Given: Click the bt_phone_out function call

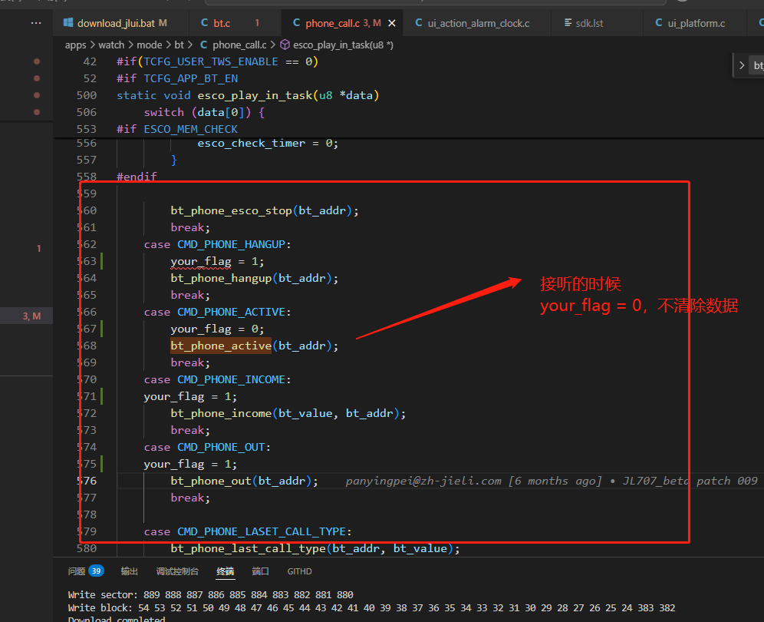Looking at the screenshot, I should pos(211,481).
